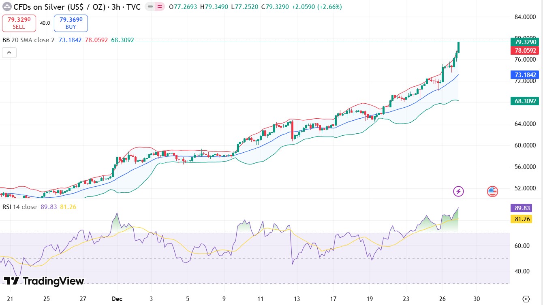Click the BUY 79.3690 button
543x305 pixels.
coord(71,23)
